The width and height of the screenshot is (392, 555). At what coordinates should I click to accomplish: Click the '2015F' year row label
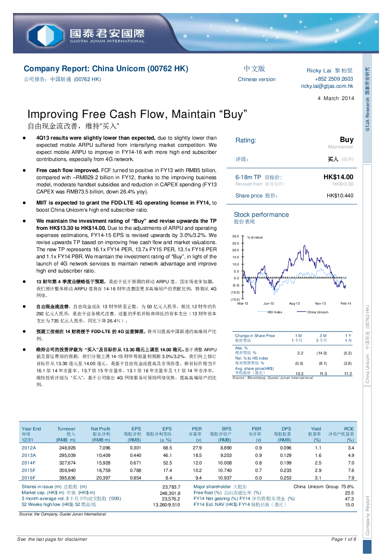tap(29, 470)
